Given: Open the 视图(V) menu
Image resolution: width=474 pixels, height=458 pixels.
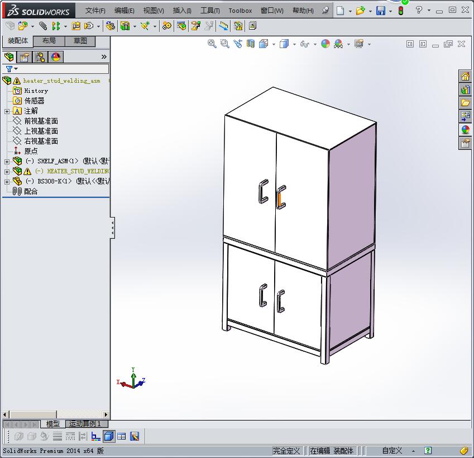Looking at the screenshot, I should 154,11.
